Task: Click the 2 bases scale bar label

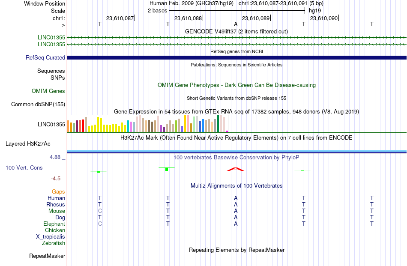Action: [x=157, y=11]
